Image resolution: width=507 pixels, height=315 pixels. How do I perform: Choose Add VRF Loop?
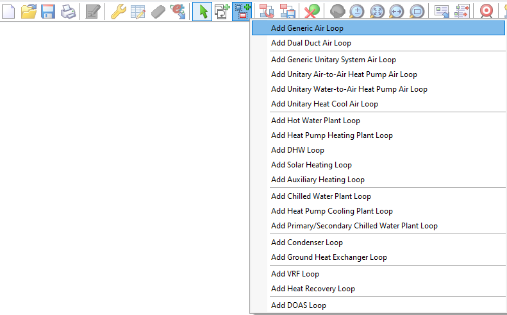(x=295, y=274)
